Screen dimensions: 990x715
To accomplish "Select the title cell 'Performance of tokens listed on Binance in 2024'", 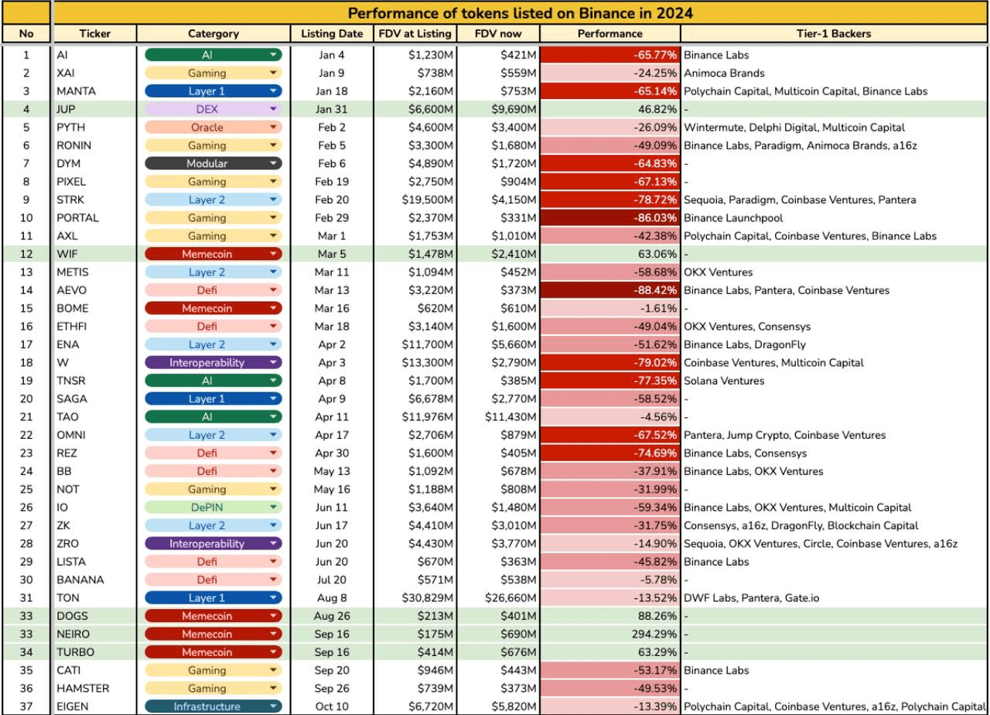I will coord(520,12).
